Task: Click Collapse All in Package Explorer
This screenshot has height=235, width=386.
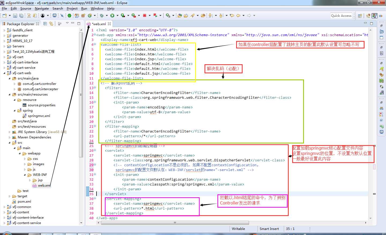Action: (x=45, y=24)
